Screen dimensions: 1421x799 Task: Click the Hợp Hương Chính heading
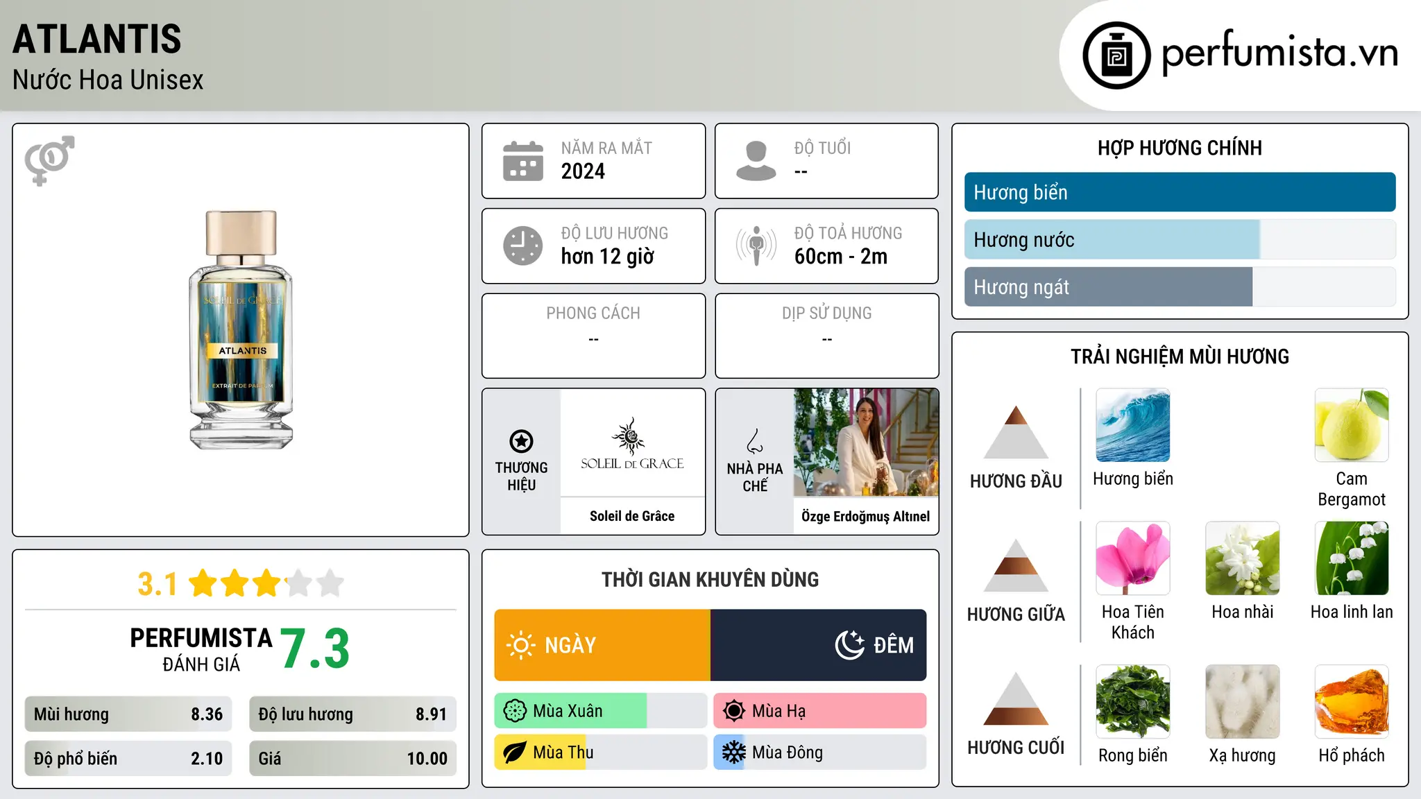coord(1180,148)
